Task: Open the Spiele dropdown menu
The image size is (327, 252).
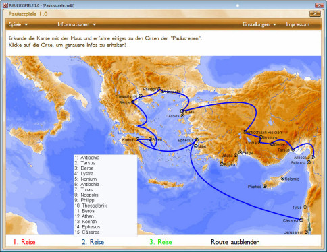Action: (x=18, y=24)
